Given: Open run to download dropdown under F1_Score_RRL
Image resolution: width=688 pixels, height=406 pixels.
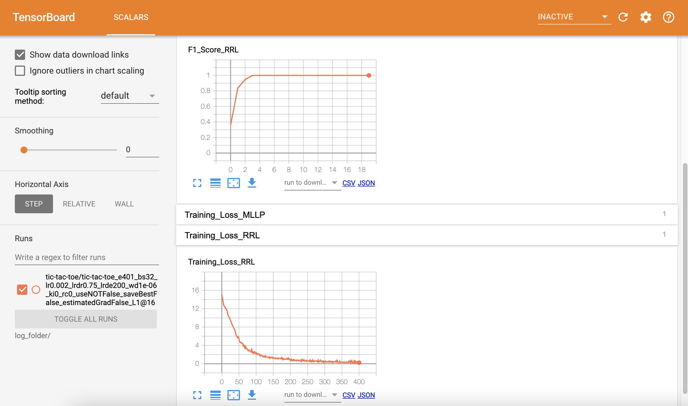Looking at the screenshot, I should 311,183.
